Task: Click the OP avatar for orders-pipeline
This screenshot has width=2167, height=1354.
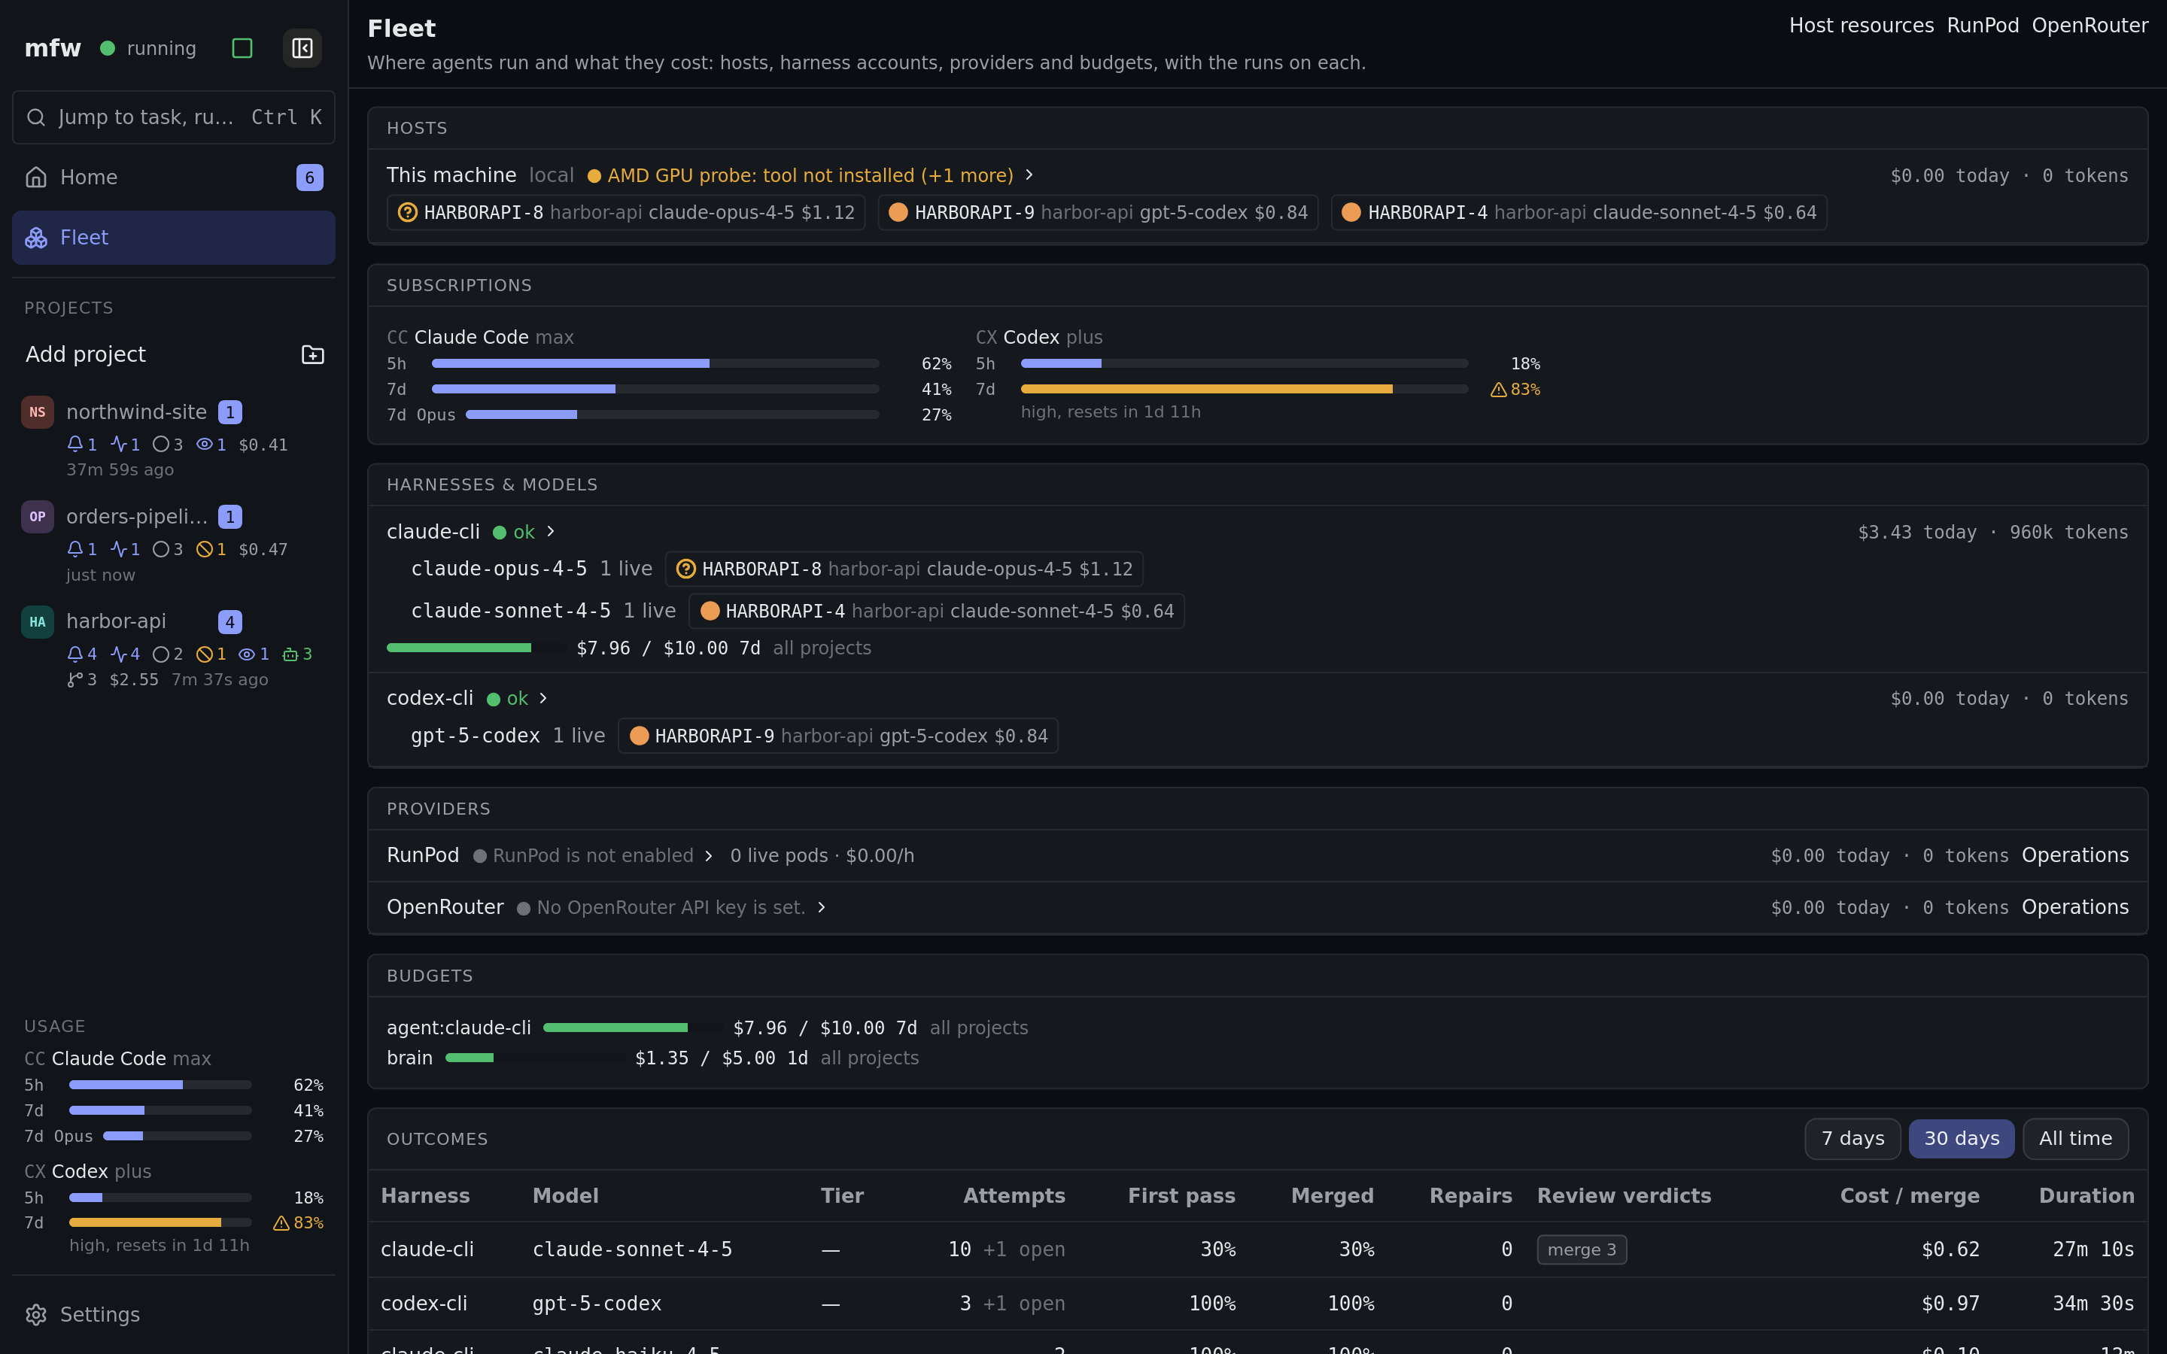Action: [38, 517]
